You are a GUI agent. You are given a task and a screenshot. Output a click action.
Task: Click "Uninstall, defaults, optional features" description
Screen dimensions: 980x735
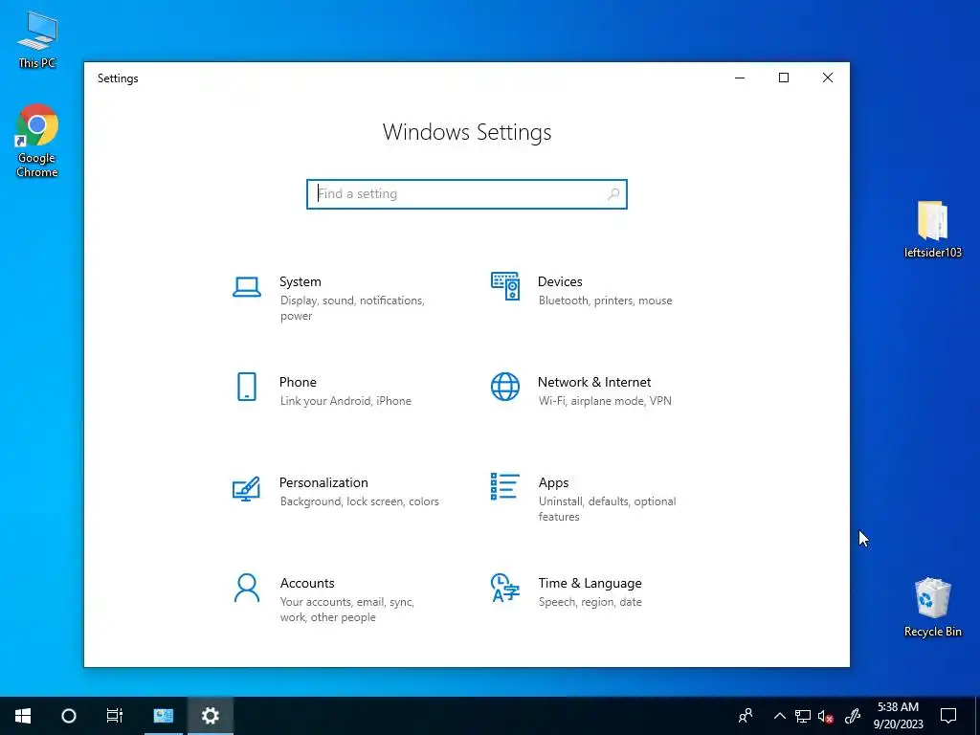point(607,509)
